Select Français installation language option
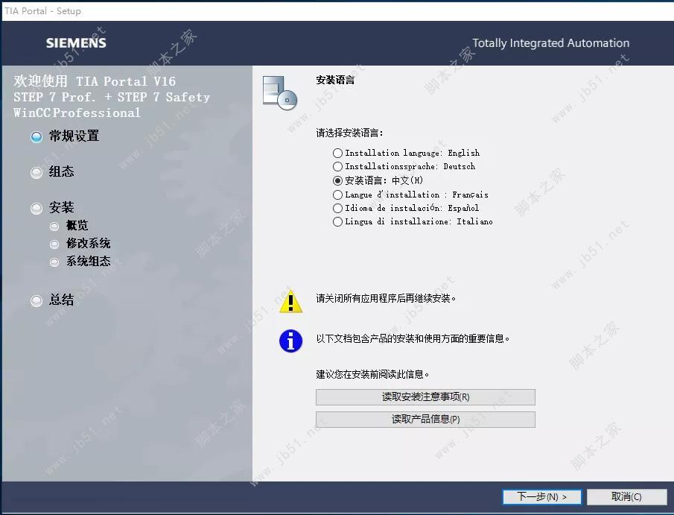This screenshot has width=674, height=515. click(x=337, y=194)
